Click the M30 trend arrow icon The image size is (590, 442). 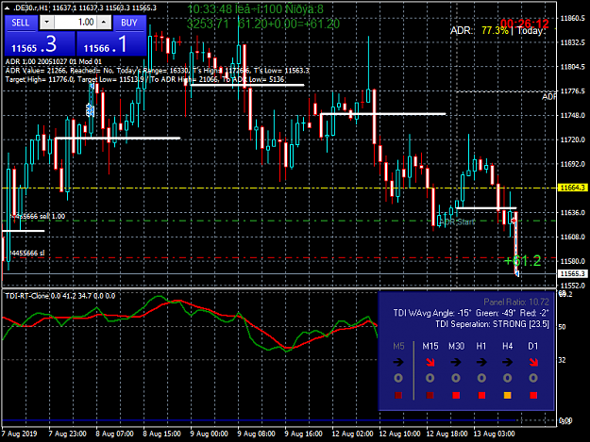point(456,362)
